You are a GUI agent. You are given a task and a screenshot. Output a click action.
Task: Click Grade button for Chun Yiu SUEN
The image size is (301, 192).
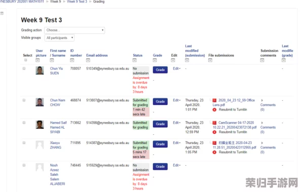tap(160, 70)
